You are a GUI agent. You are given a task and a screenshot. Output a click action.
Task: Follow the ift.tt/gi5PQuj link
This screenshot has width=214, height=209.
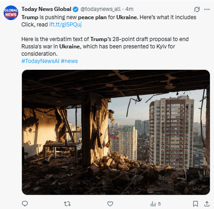(65, 25)
